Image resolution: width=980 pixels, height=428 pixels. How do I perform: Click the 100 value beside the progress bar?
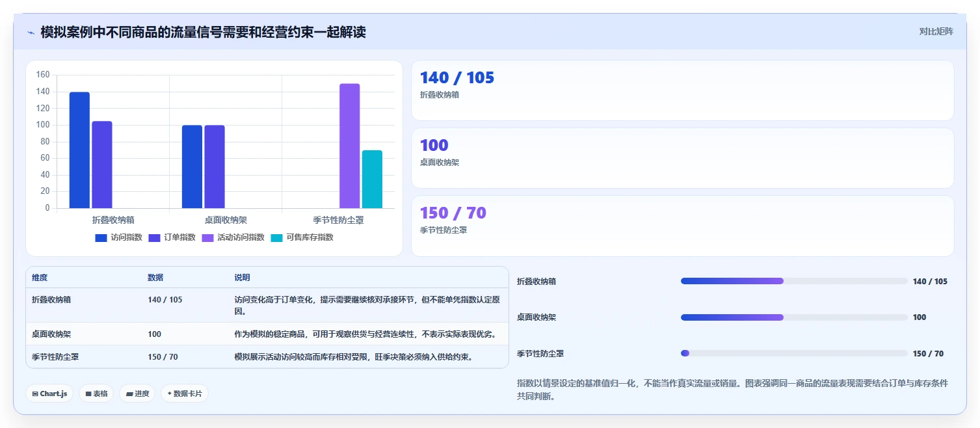pyautogui.click(x=920, y=317)
